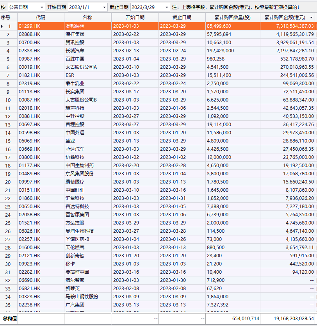Click the amount 7,310,584,387.03
Viewport: 317px width, 326px height.
point(295,26)
